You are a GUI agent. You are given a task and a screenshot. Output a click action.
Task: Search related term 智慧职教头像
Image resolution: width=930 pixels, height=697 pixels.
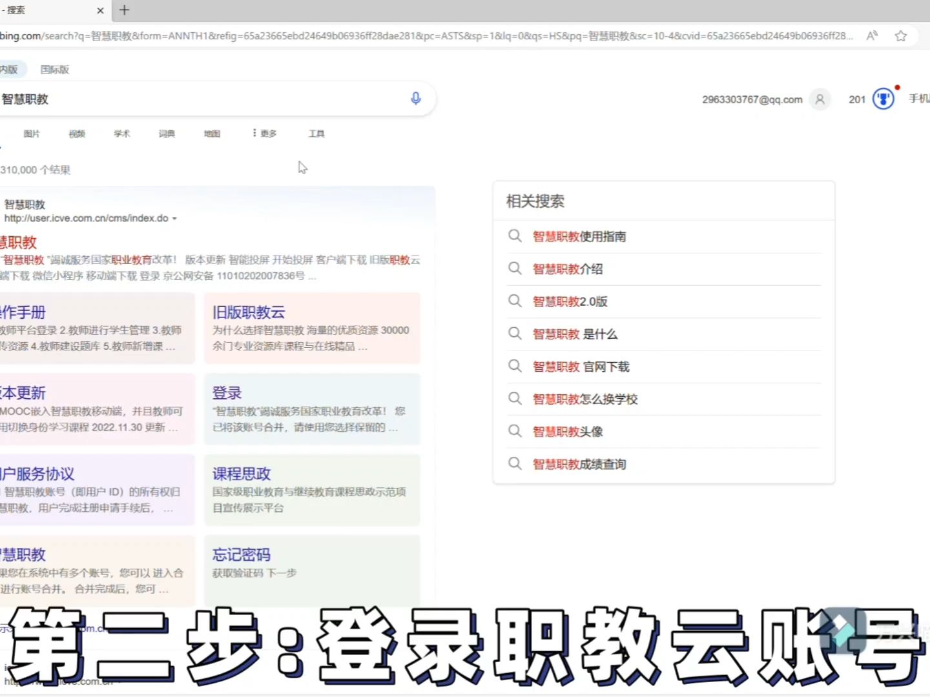[x=568, y=432]
